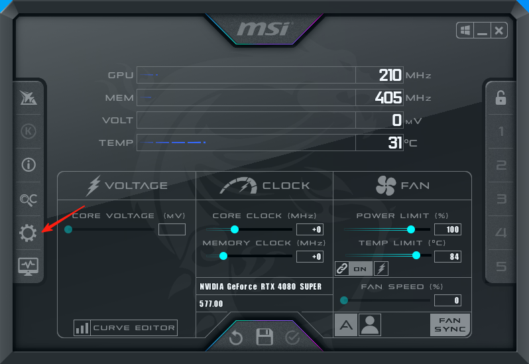Image resolution: width=529 pixels, height=364 pixels.
Task: Select profile slot 3
Action: pos(501,199)
